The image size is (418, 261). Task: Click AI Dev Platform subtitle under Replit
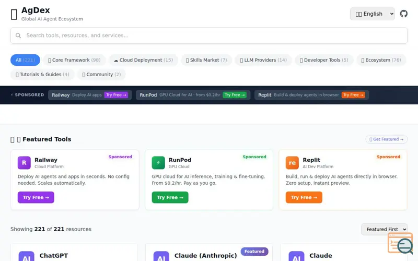pyautogui.click(x=318, y=167)
